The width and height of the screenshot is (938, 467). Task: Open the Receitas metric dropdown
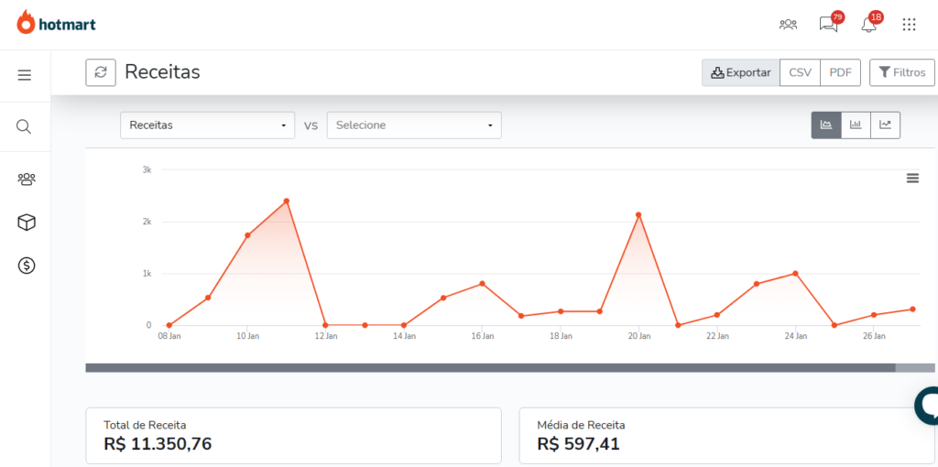(207, 125)
